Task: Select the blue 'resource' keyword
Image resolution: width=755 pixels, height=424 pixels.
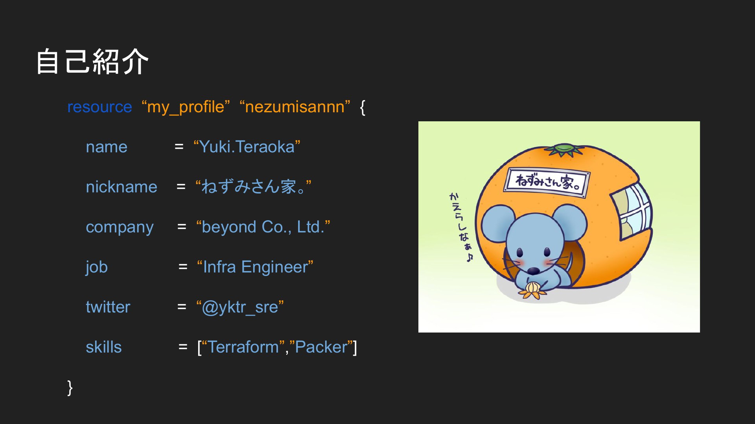Action: 99,107
